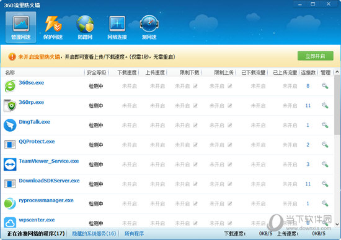The image size is (341, 240).
Task: Open the 测网速 speed test tab
Action: coord(149,27)
